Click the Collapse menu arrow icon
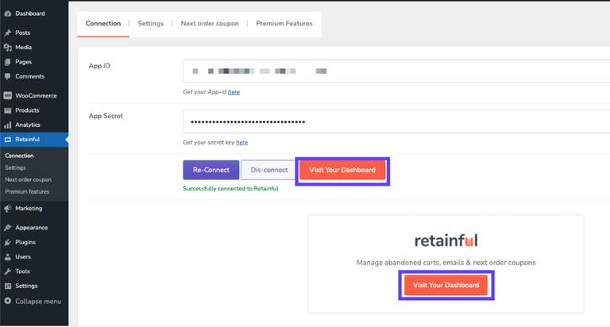610x327 pixels. 7,301
